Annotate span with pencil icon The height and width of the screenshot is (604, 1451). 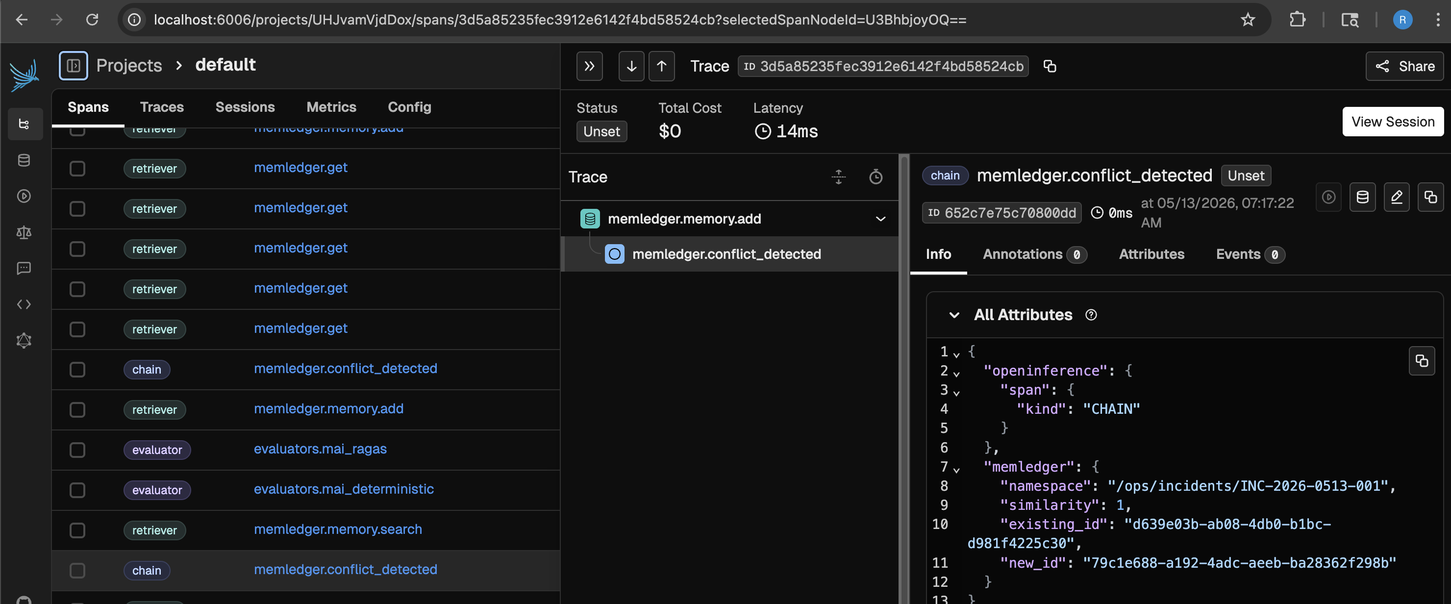(x=1397, y=197)
